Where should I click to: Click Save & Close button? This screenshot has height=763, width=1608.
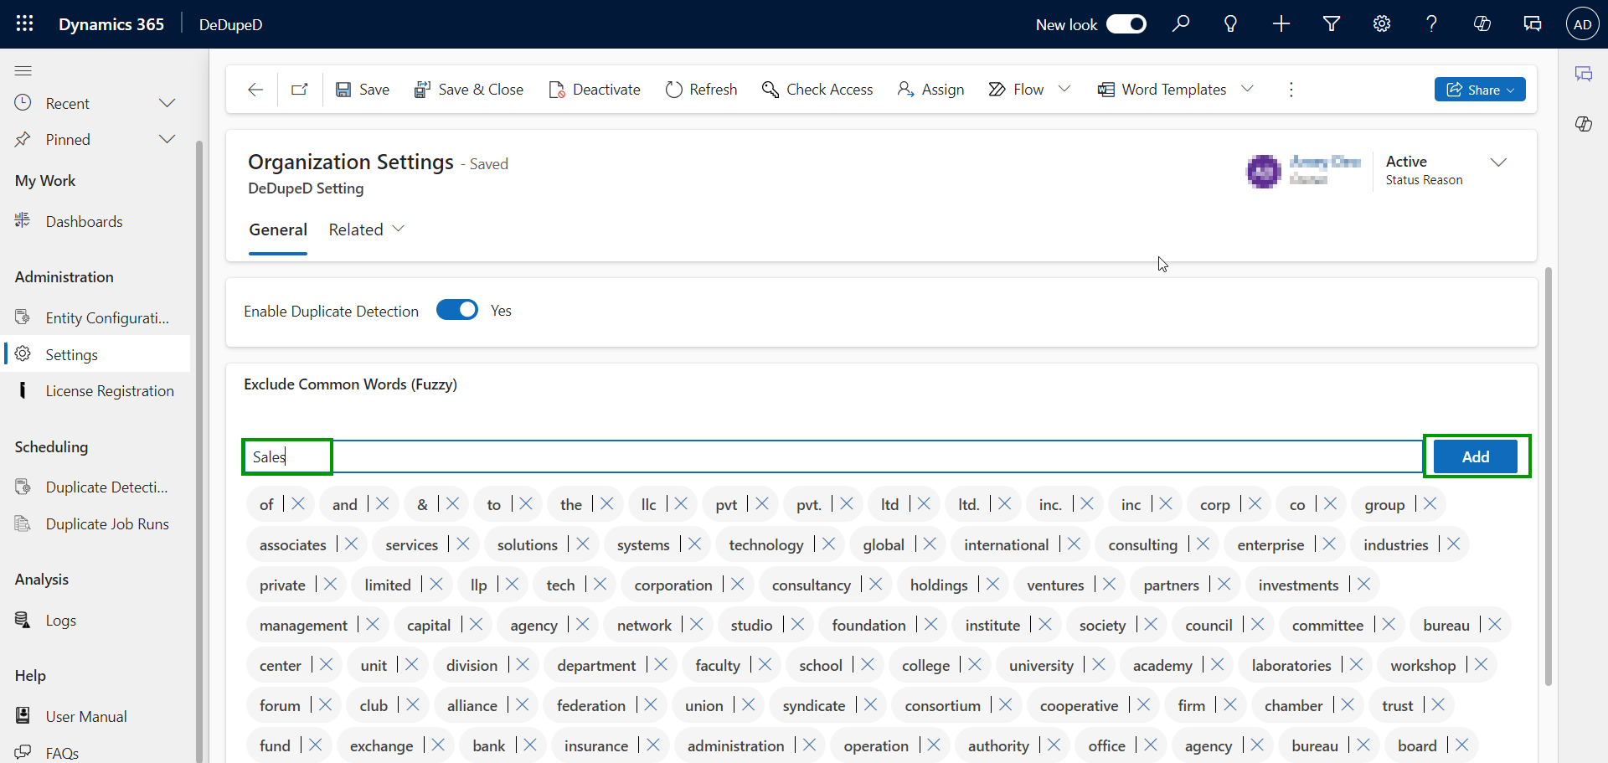[x=469, y=90]
